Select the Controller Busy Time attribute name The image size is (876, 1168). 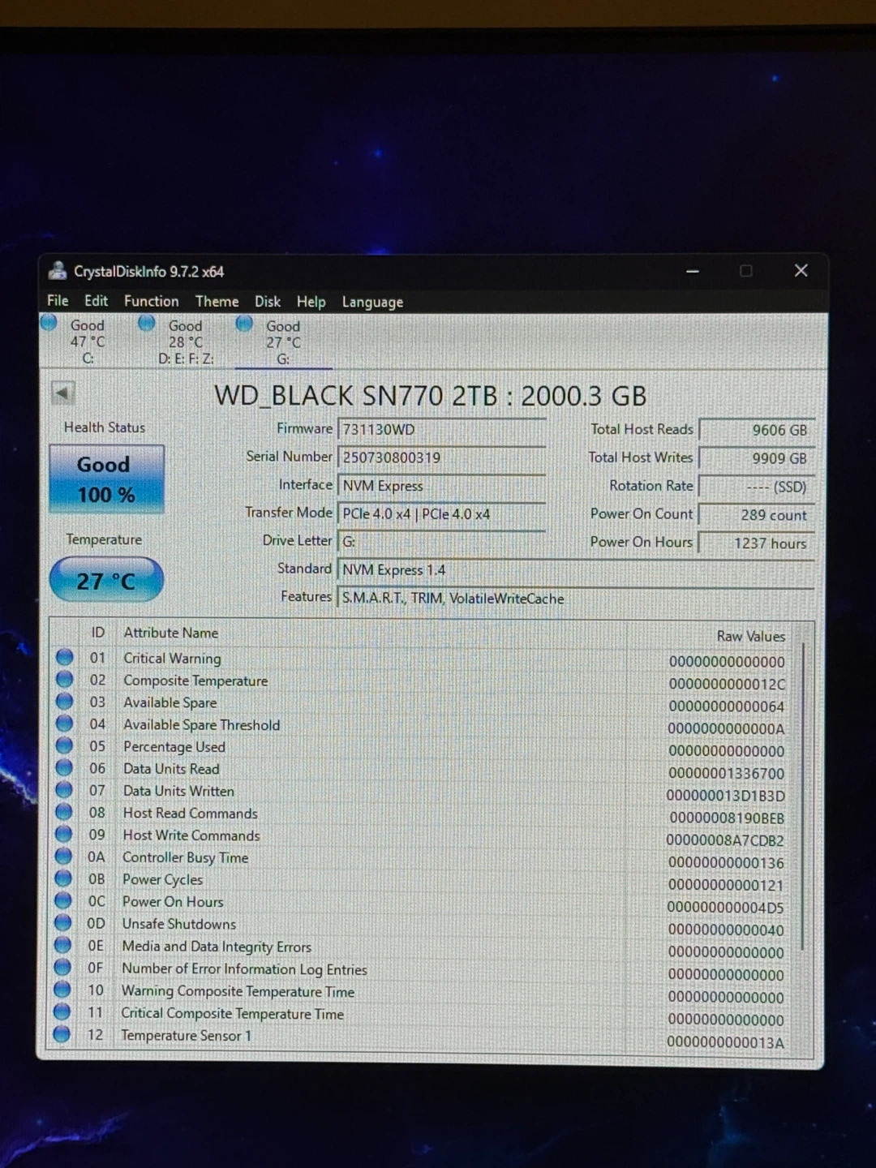186,857
